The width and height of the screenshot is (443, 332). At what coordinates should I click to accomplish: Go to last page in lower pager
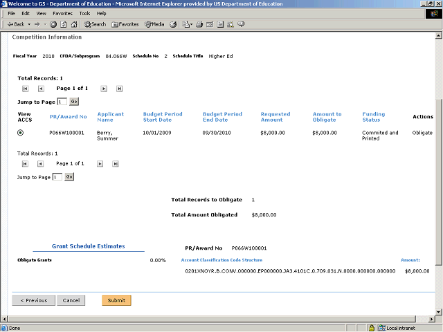(x=116, y=164)
